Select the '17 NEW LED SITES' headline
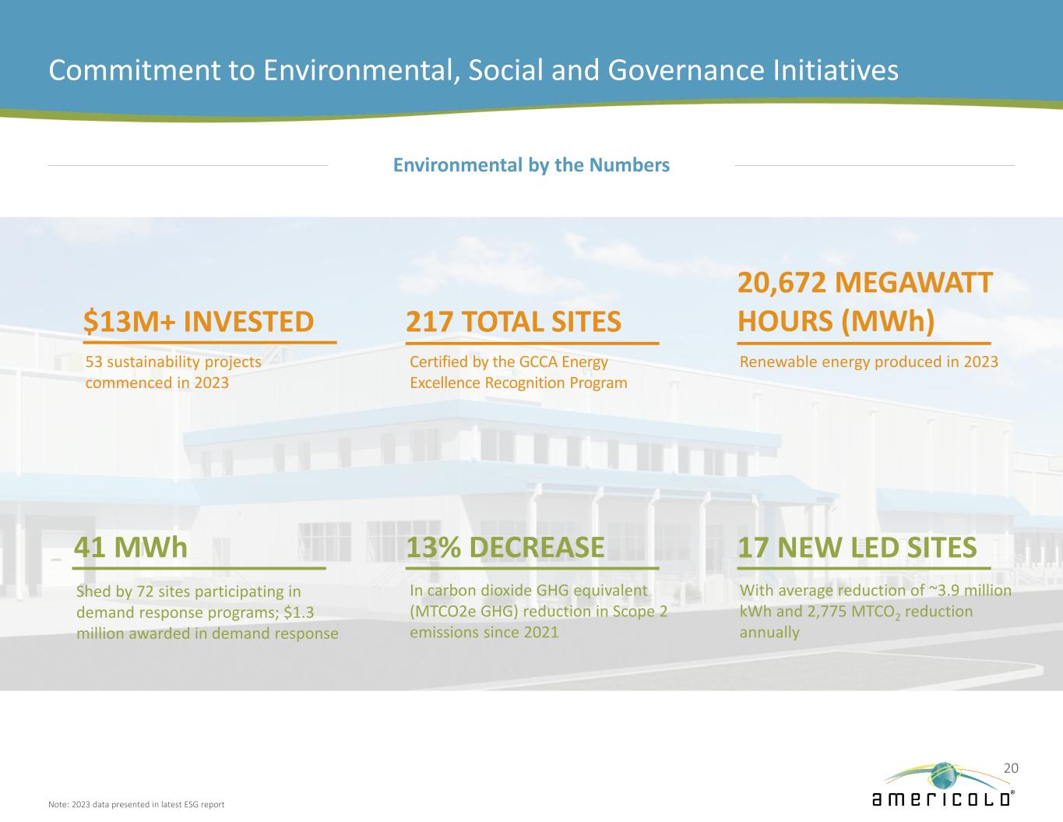 (x=857, y=548)
